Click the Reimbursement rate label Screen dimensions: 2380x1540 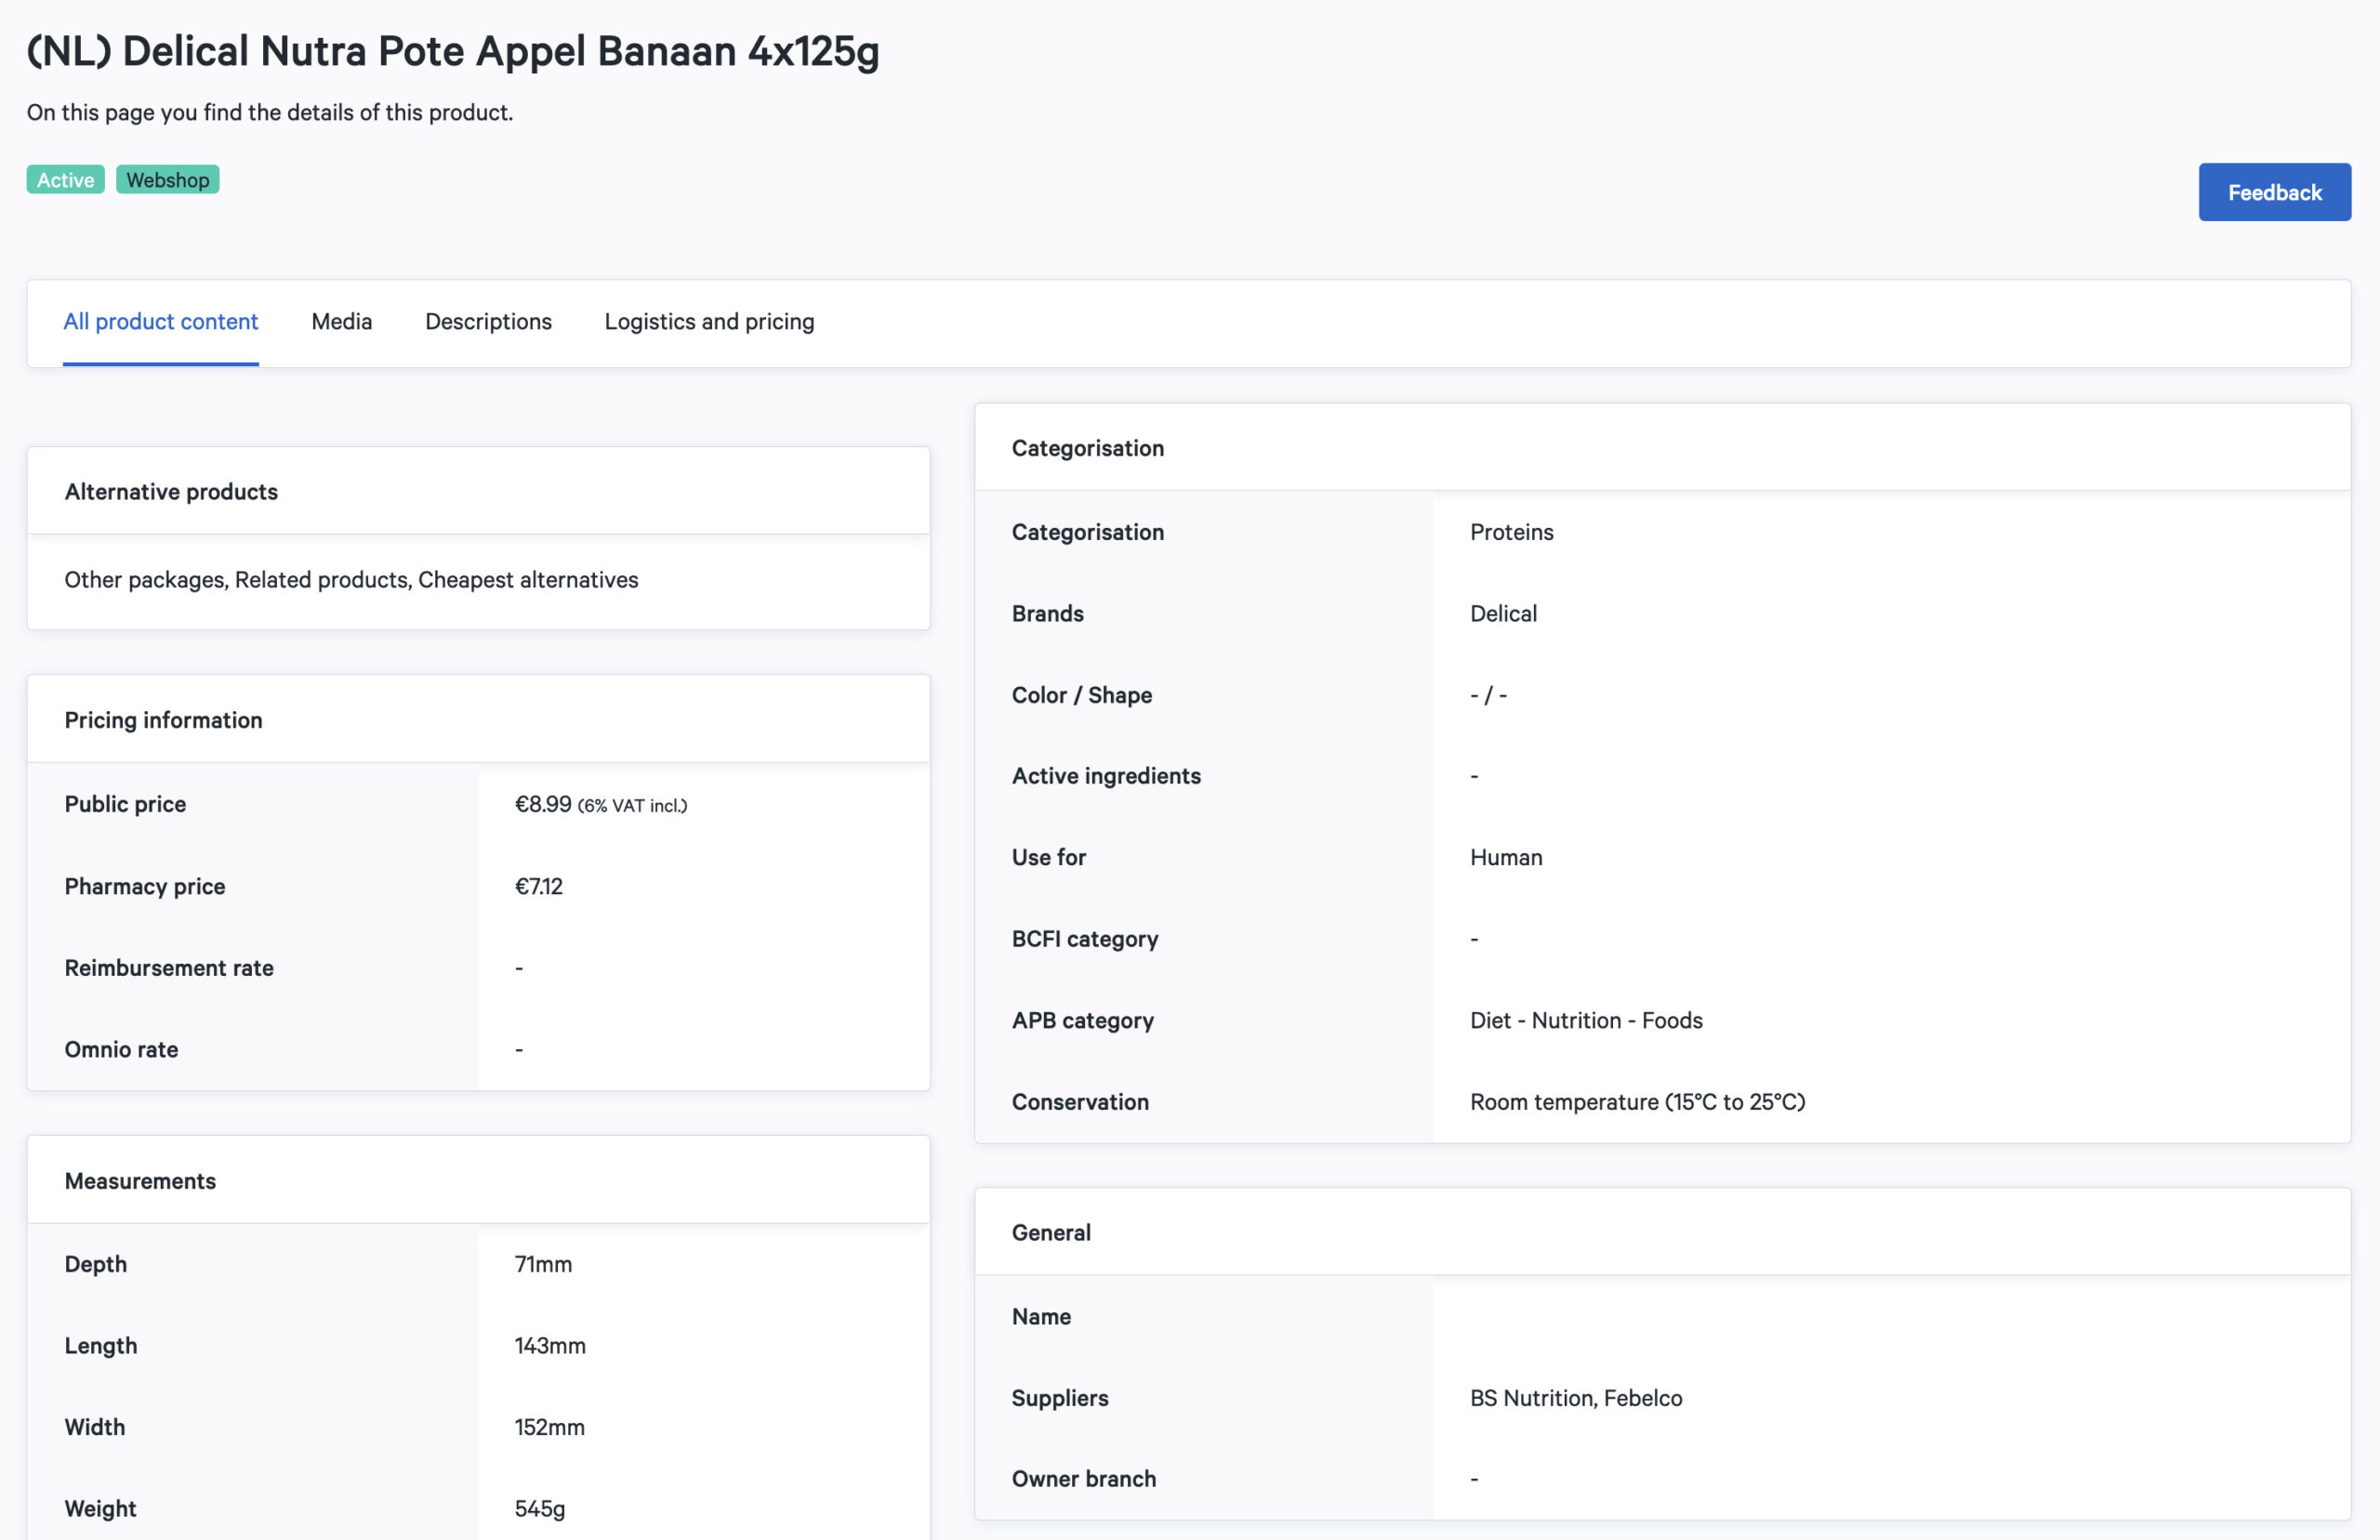(169, 967)
